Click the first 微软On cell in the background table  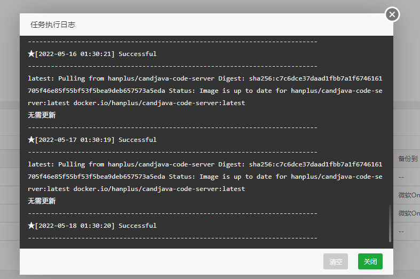pyautogui.click(x=409, y=195)
